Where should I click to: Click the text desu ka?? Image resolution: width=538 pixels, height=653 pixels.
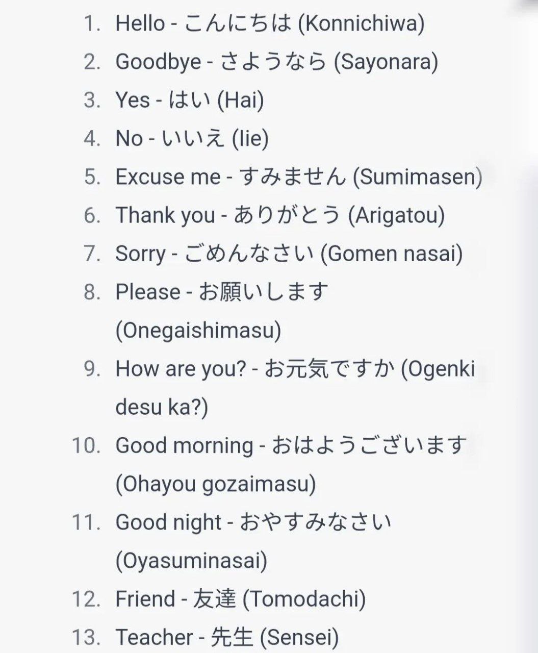click(x=162, y=407)
